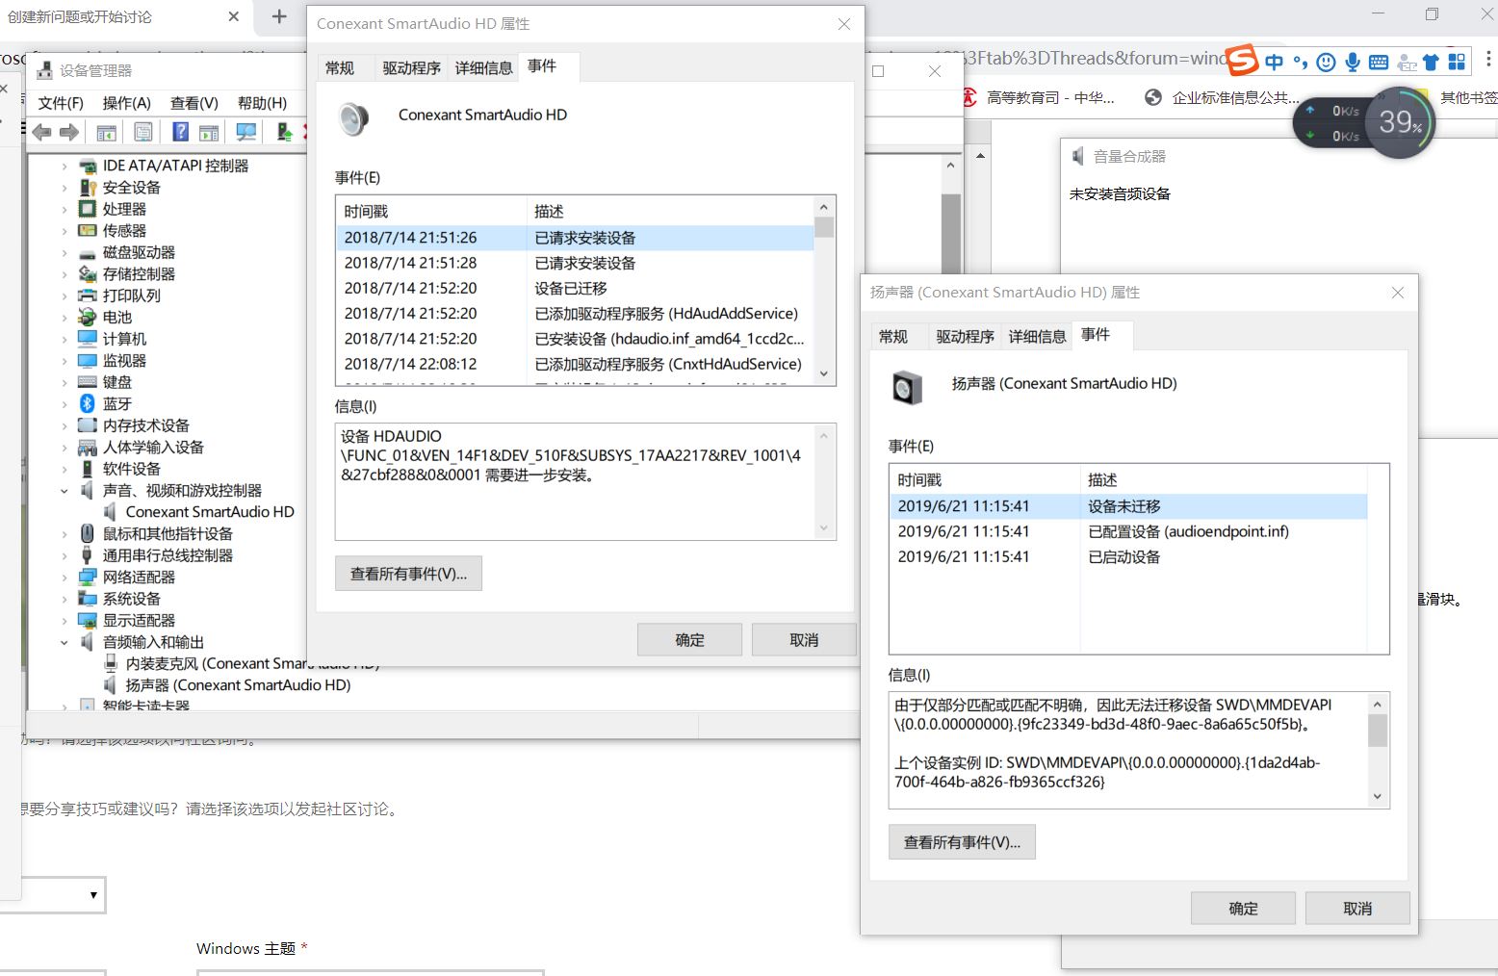Click Update driver toolbar icon with green arrow

point(284,133)
